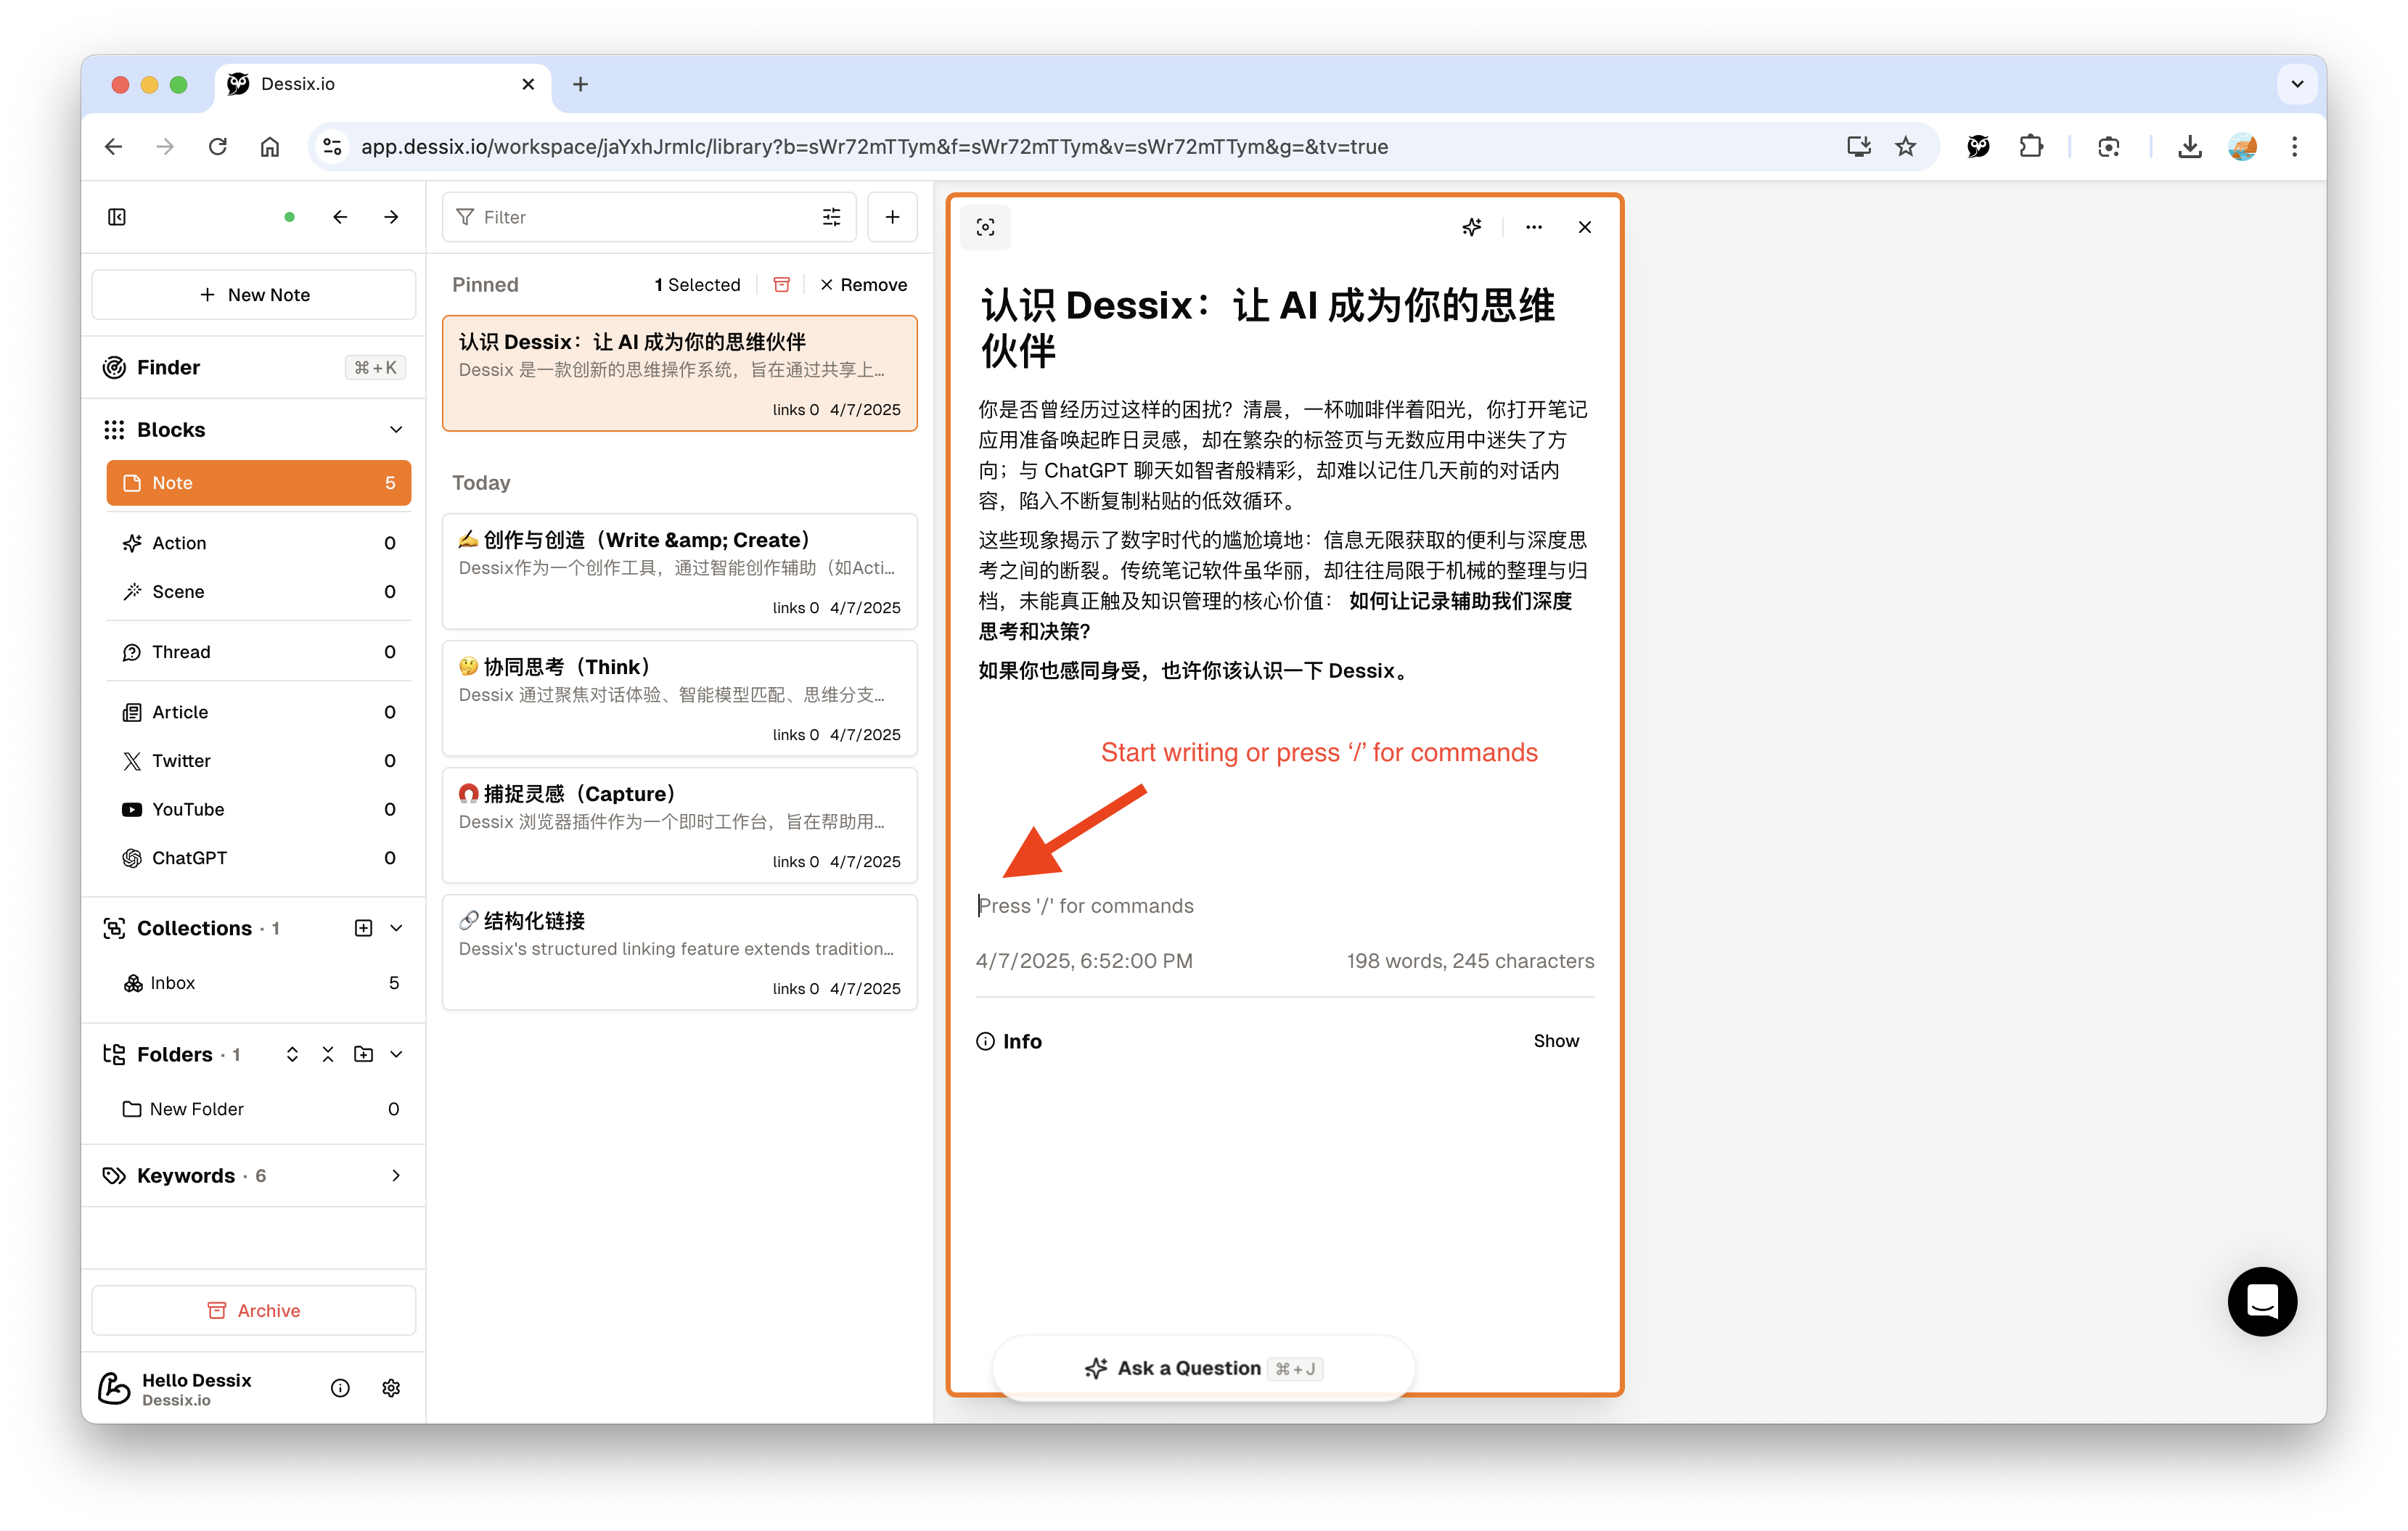Expand the Keywords section
Image resolution: width=2408 pixels, height=1531 pixels.
[x=396, y=1175]
